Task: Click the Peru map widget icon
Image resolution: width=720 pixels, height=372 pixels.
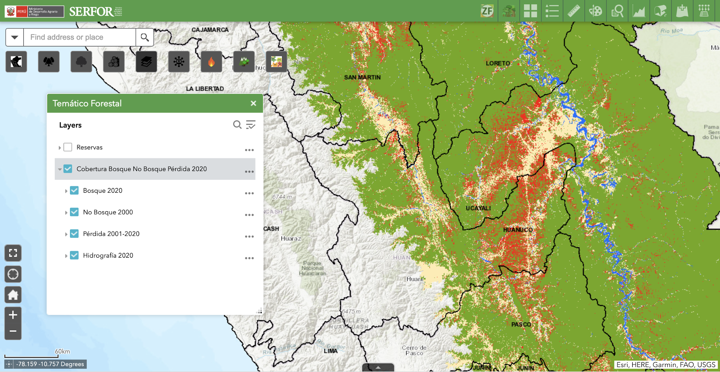Action: tap(16, 61)
